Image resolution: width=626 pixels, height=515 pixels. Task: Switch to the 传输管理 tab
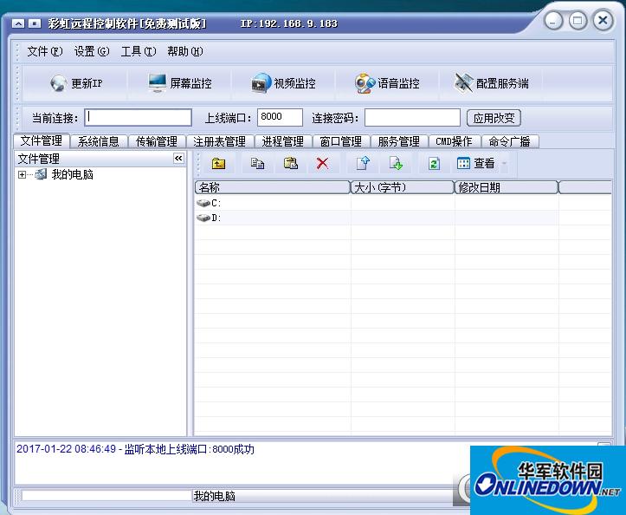point(157,141)
